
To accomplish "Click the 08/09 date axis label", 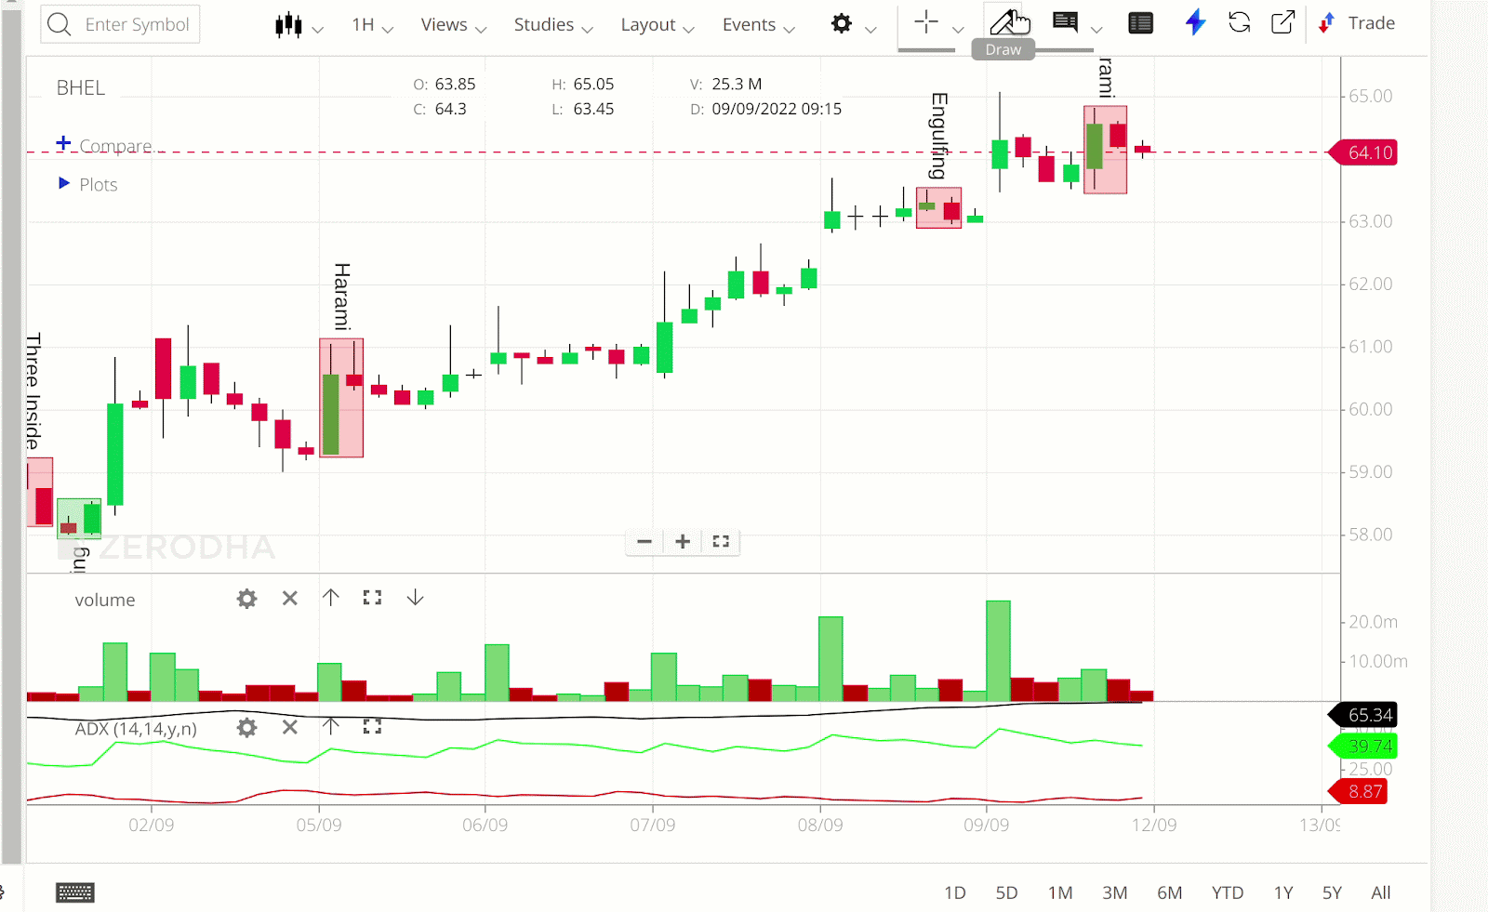I will tap(820, 825).
